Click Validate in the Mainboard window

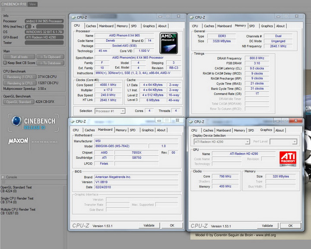tap(149, 225)
